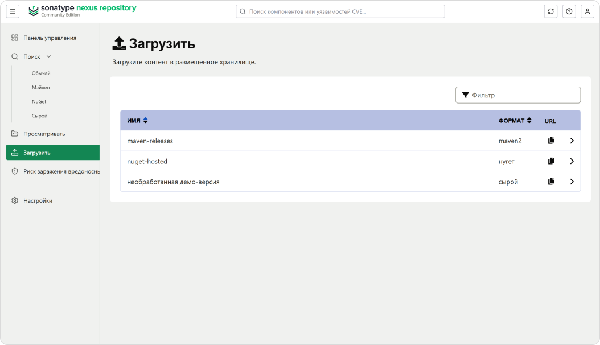Image resolution: width=600 pixels, height=345 pixels.
Task: Open NuGet search option
Action: click(39, 101)
